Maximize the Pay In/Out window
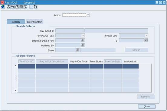 (x=161, y=2)
